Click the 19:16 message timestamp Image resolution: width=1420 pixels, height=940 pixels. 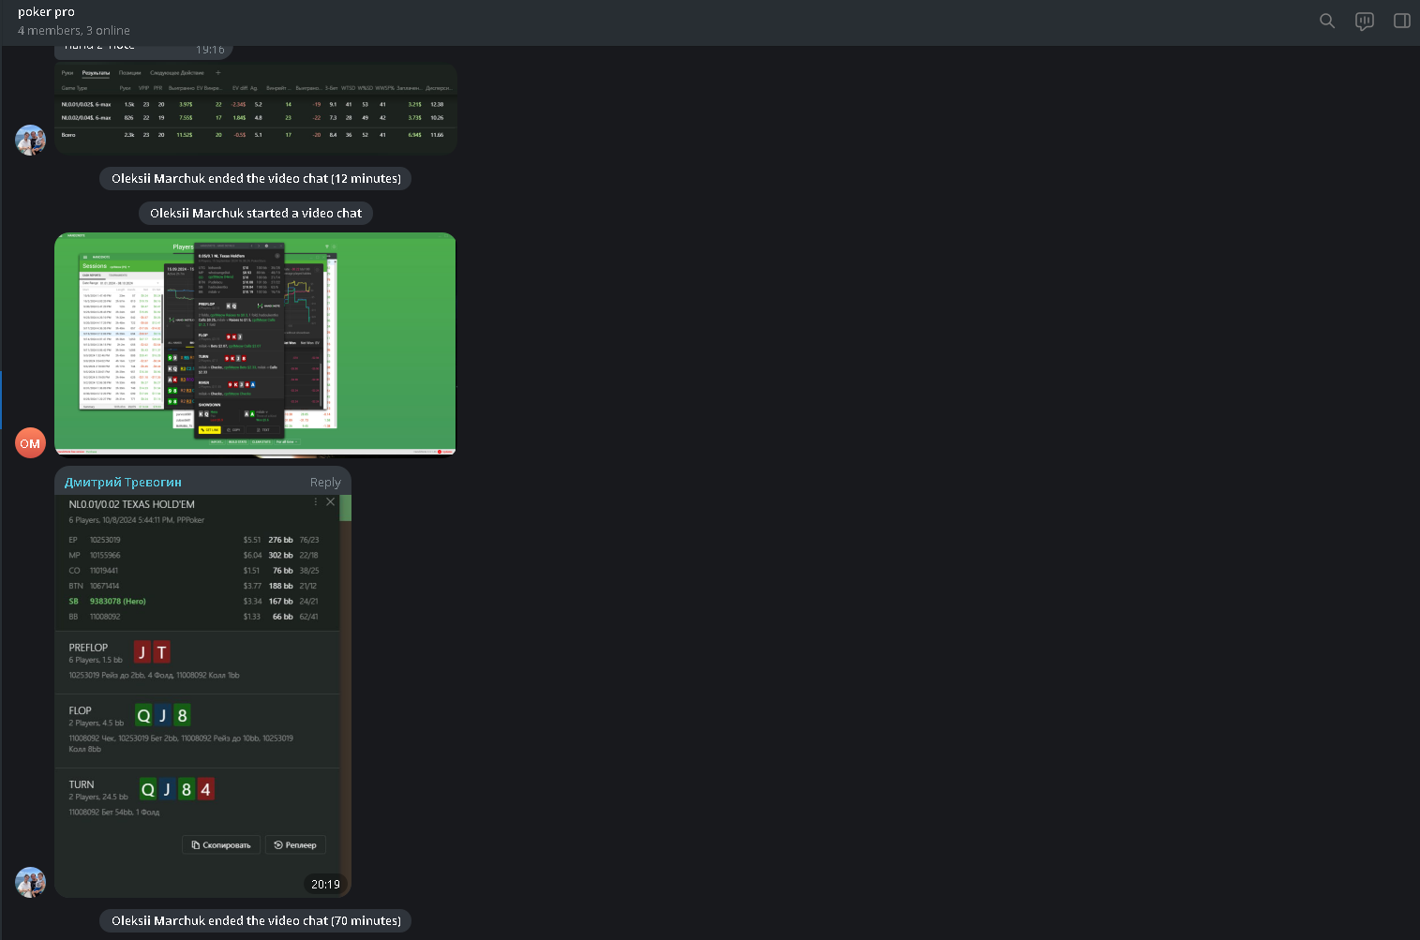[210, 50]
